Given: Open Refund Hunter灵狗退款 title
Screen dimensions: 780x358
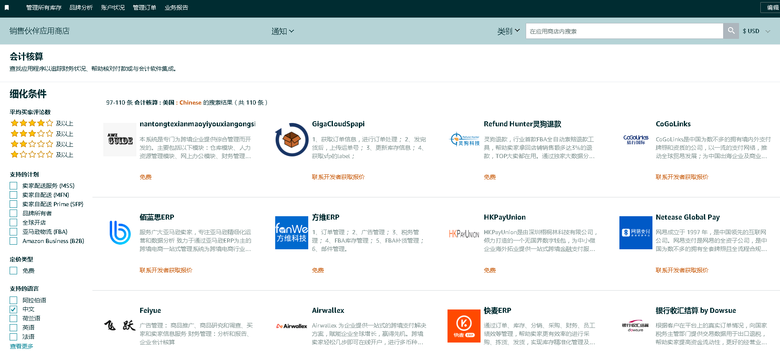Looking at the screenshot, I should click(x=523, y=124).
